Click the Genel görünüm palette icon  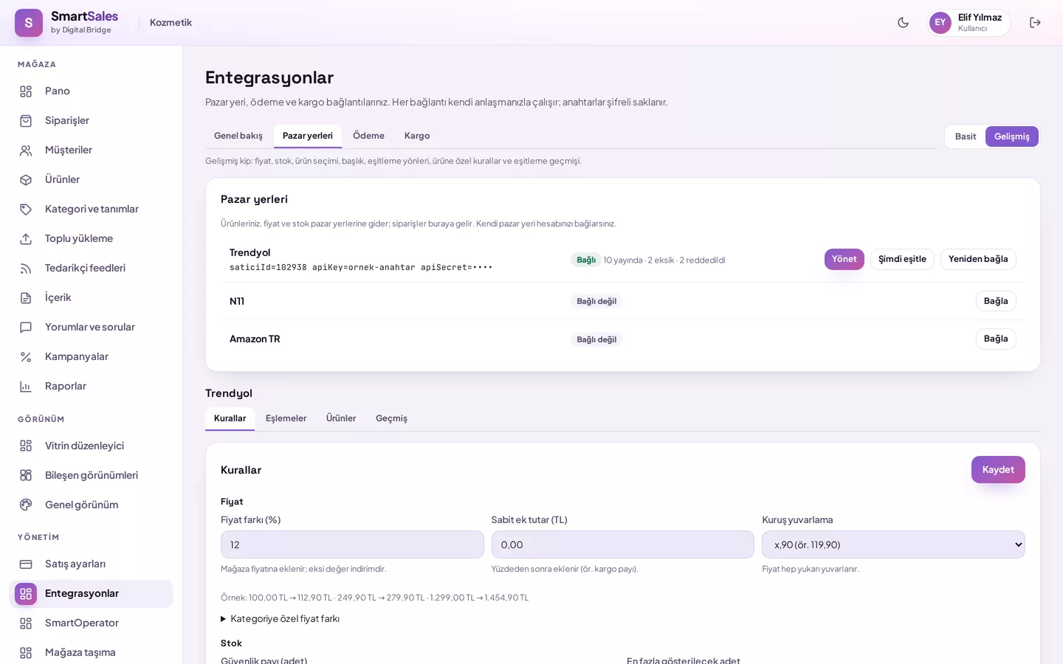26,505
